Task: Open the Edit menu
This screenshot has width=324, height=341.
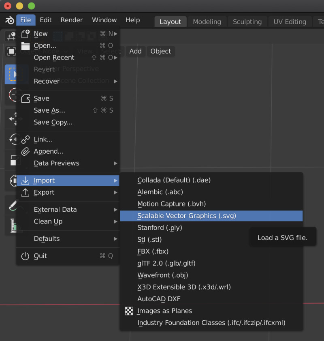Action: (46, 20)
